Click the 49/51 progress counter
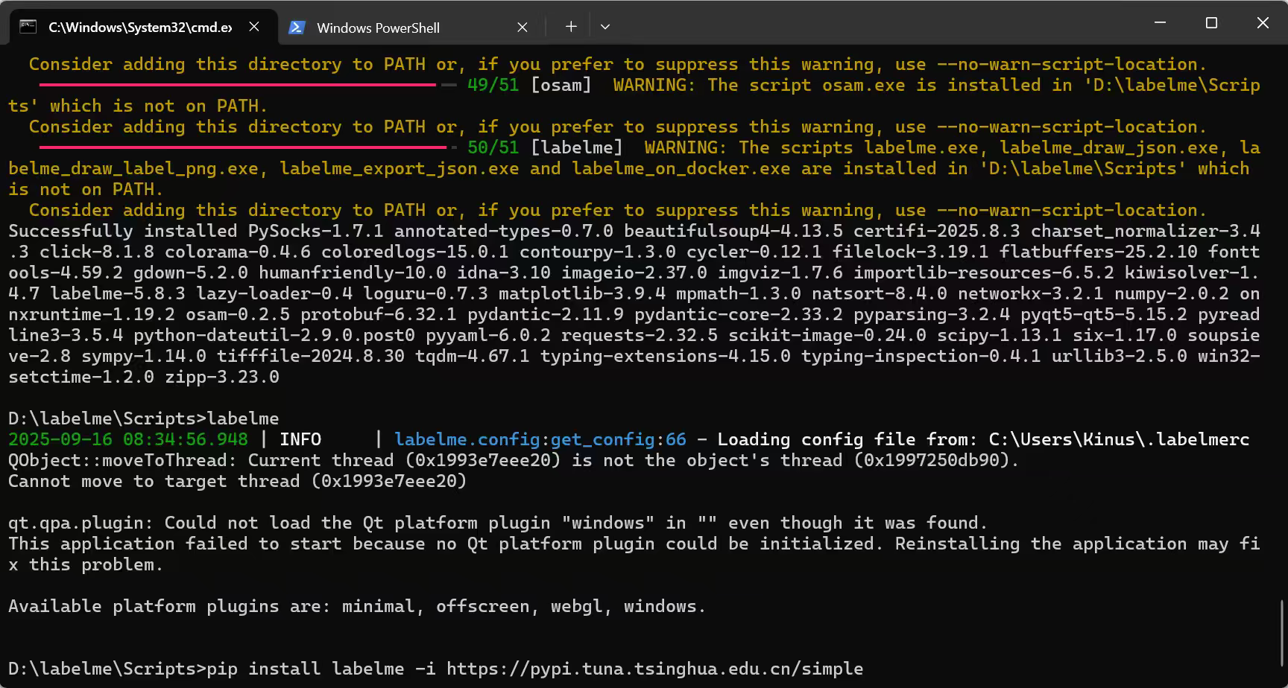The height and width of the screenshot is (688, 1288). (x=493, y=85)
